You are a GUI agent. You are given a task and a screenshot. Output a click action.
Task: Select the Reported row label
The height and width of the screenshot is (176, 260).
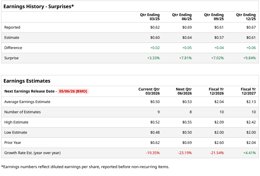click(x=12, y=27)
